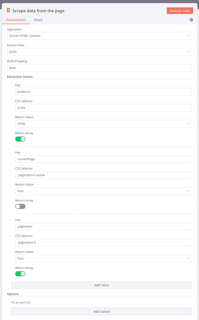Open the Return Value dropdown for currentPage
Screen dimensions: 199x320
103,191
